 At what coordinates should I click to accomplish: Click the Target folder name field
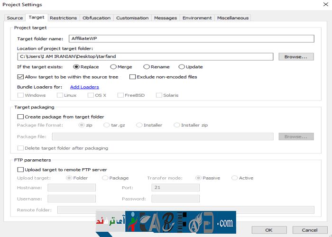click(191, 39)
